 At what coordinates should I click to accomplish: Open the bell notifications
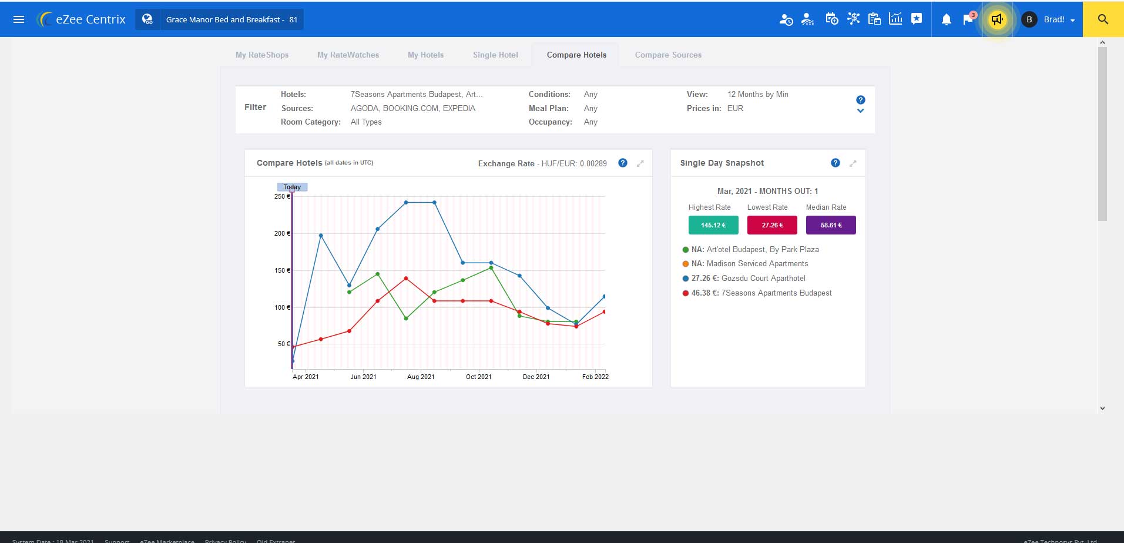pos(946,19)
